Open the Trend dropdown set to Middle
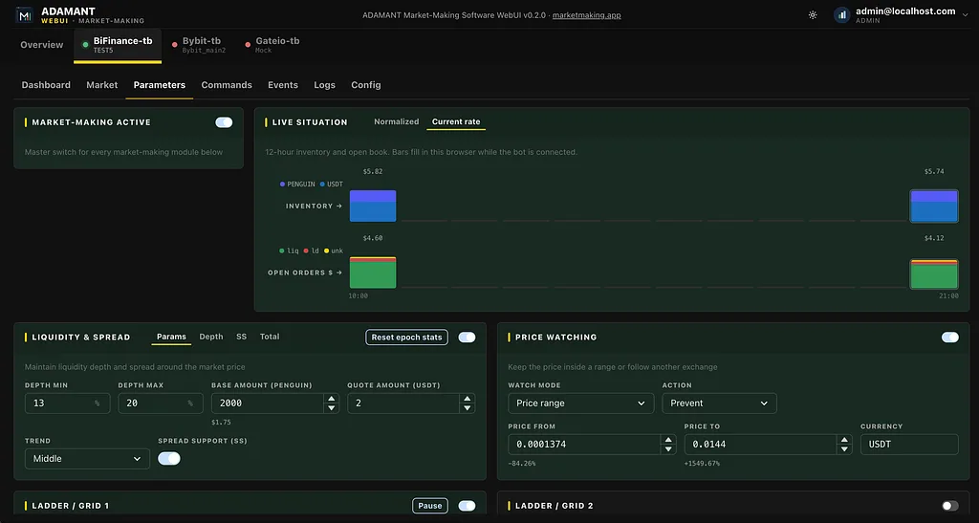This screenshot has width=979, height=523. click(x=87, y=459)
